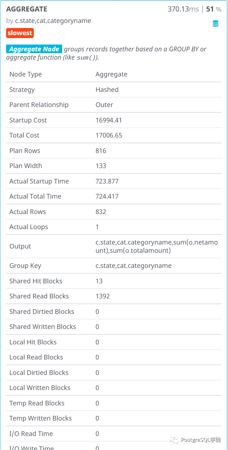Click the Shared Hit Blocks value 13
Screen dimensions: 228x450
pos(99,281)
